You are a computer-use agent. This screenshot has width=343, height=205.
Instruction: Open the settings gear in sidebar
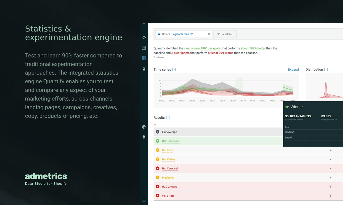coord(144,127)
